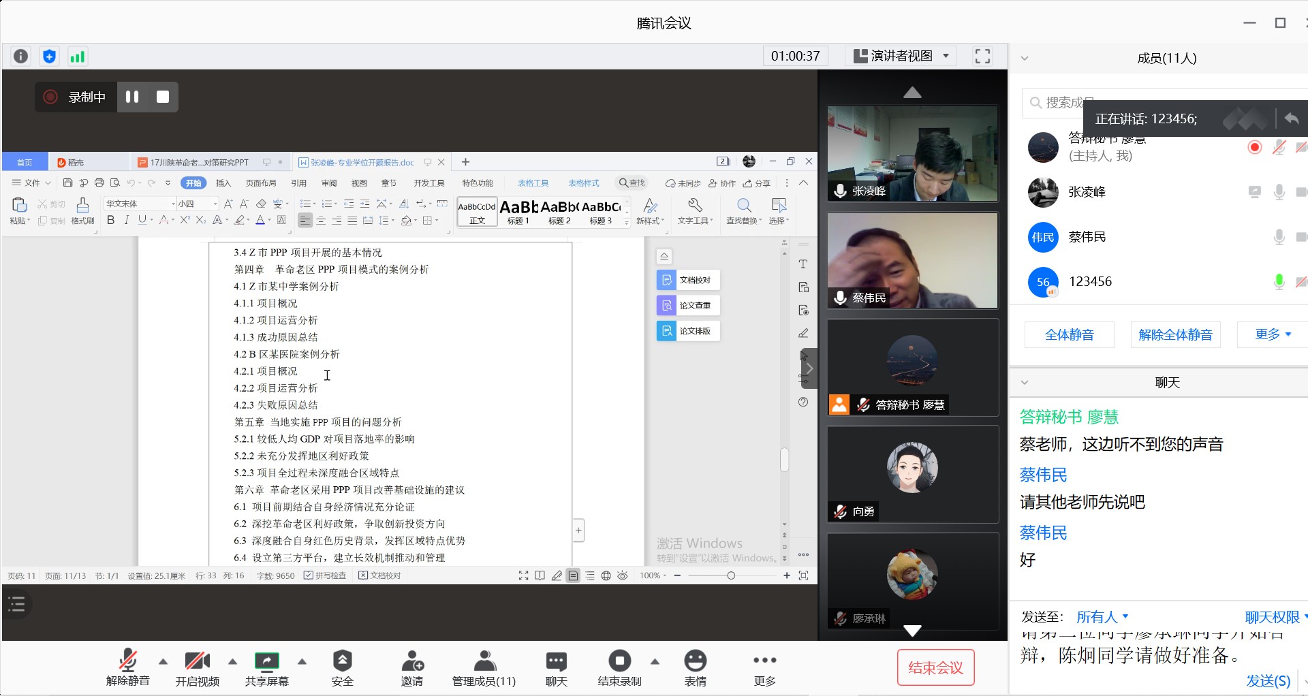Switch to 审阅 ribbon tab
This screenshot has width=1308, height=696.
pyautogui.click(x=329, y=183)
